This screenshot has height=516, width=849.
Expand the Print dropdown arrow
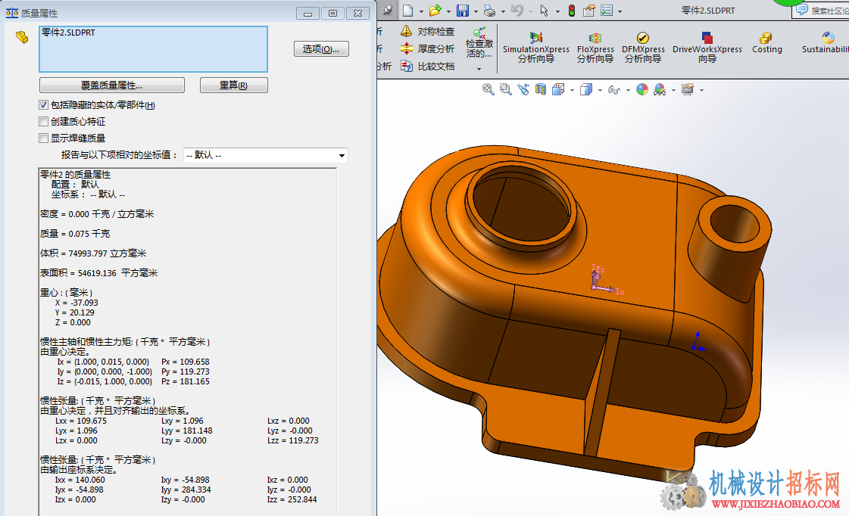coord(503,11)
